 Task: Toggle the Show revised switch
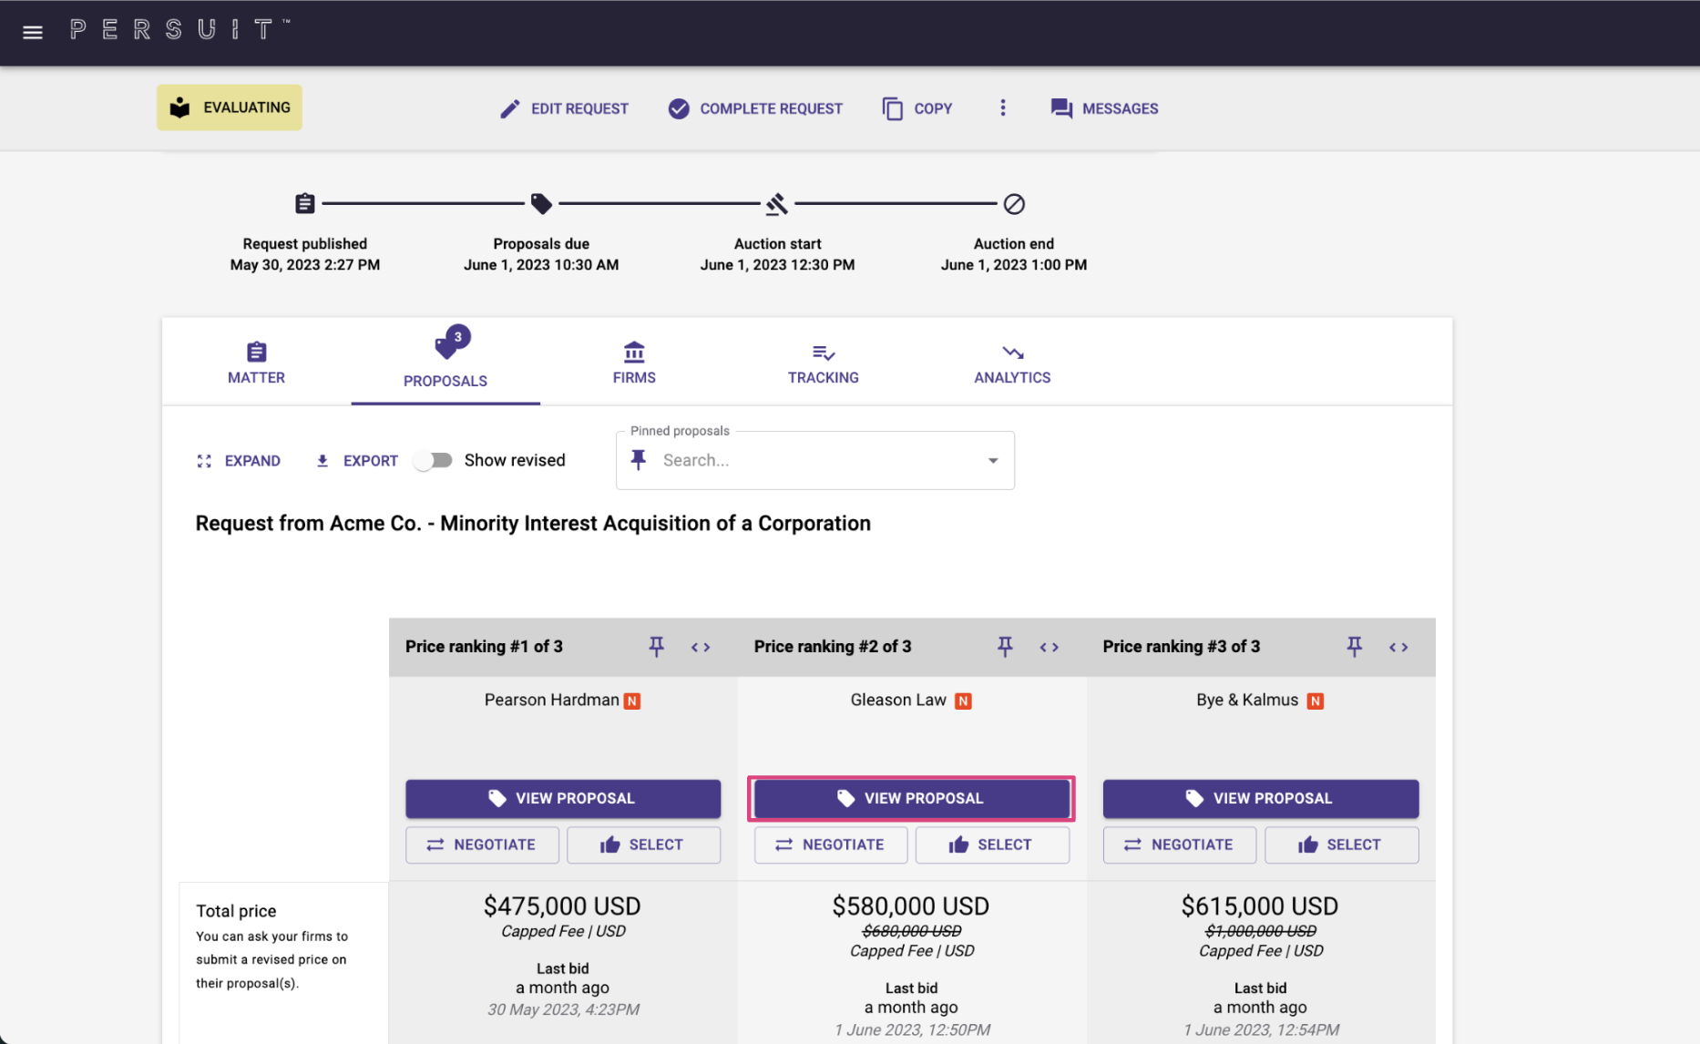pos(434,460)
